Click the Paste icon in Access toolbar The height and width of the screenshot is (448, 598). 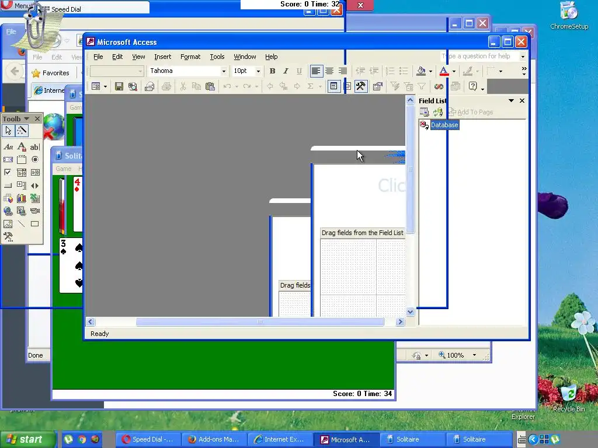tap(210, 86)
